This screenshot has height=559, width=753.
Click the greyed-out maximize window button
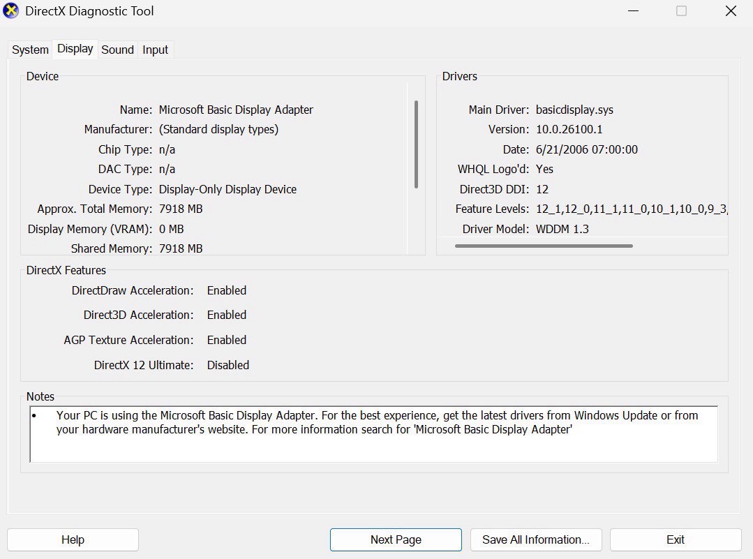click(x=681, y=11)
